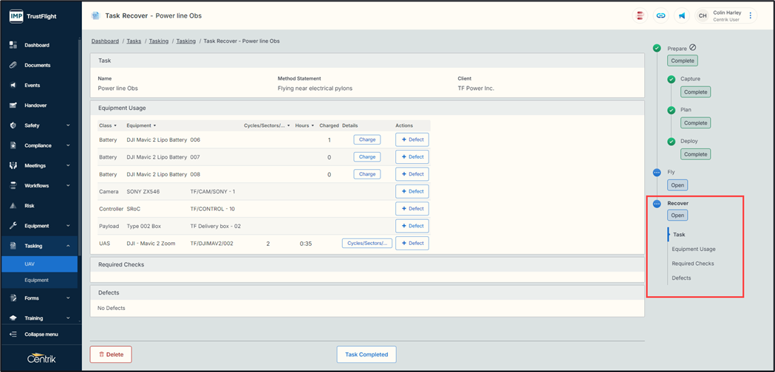Click the blue link chain icon

pyautogui.click(x=660, y=15)
